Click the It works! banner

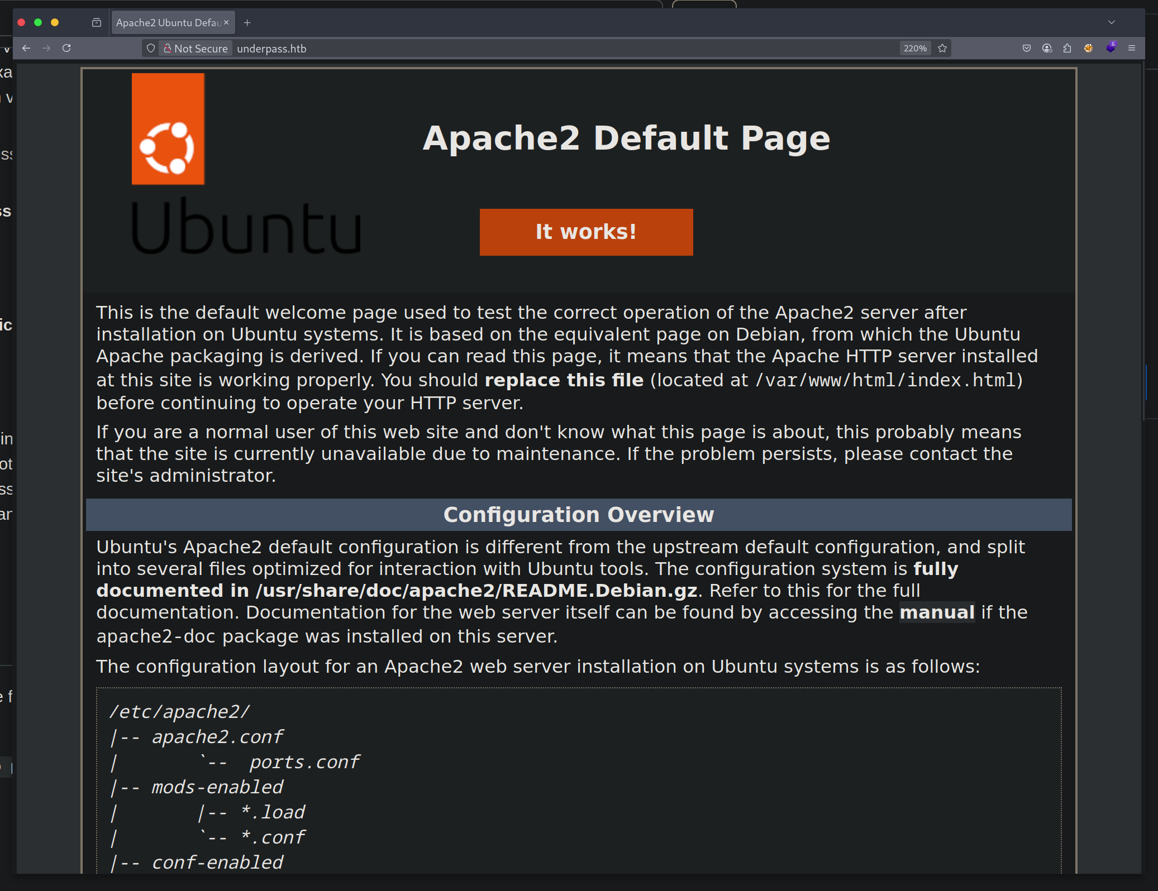(585, 232)
